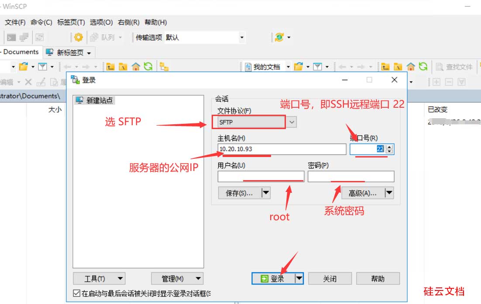Go to parent directory in left panel
481x304 pixels.
click(x=110, y=66)
